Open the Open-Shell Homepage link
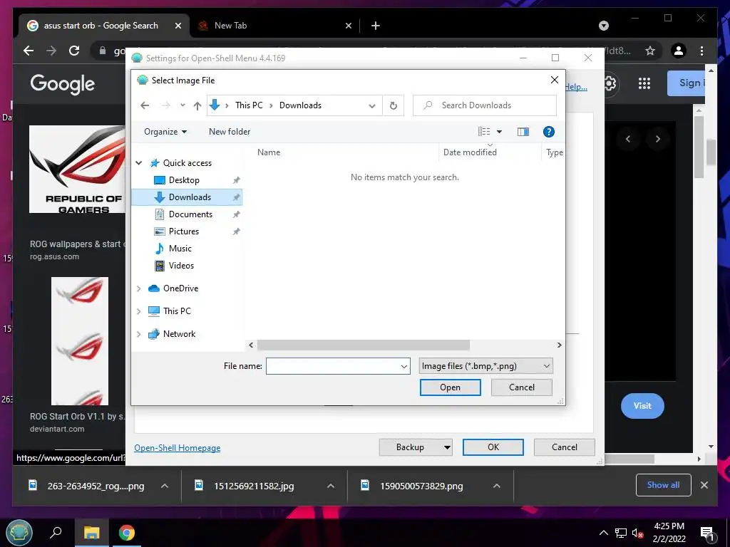The image size is (730, 547). (178, 448)
